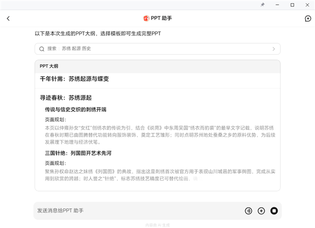Close the PPT 助手 window
The width and height of the screenshot is (315, 228).
[x=307, y=5]
